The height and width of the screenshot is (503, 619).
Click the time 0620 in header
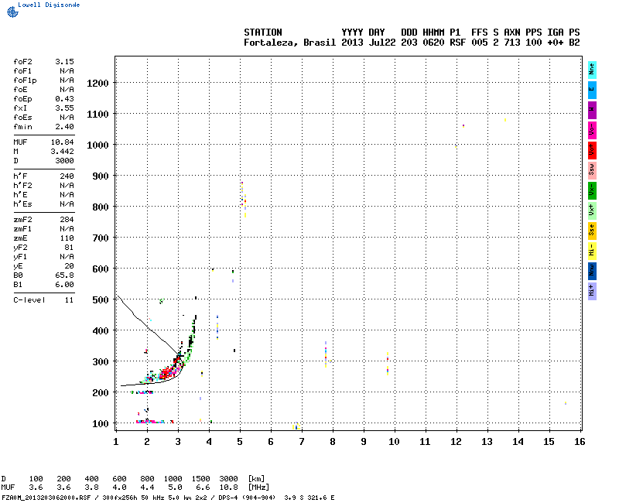click(433, 43)
